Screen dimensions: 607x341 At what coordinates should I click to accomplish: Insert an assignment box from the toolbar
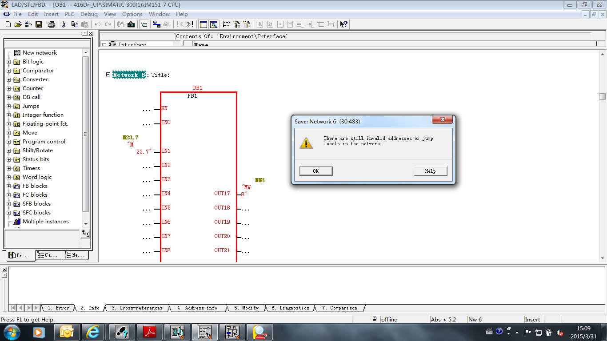coord(280,24)
